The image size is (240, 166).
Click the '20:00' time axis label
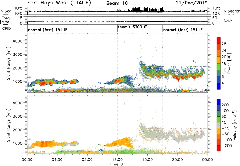pos(178,160)
